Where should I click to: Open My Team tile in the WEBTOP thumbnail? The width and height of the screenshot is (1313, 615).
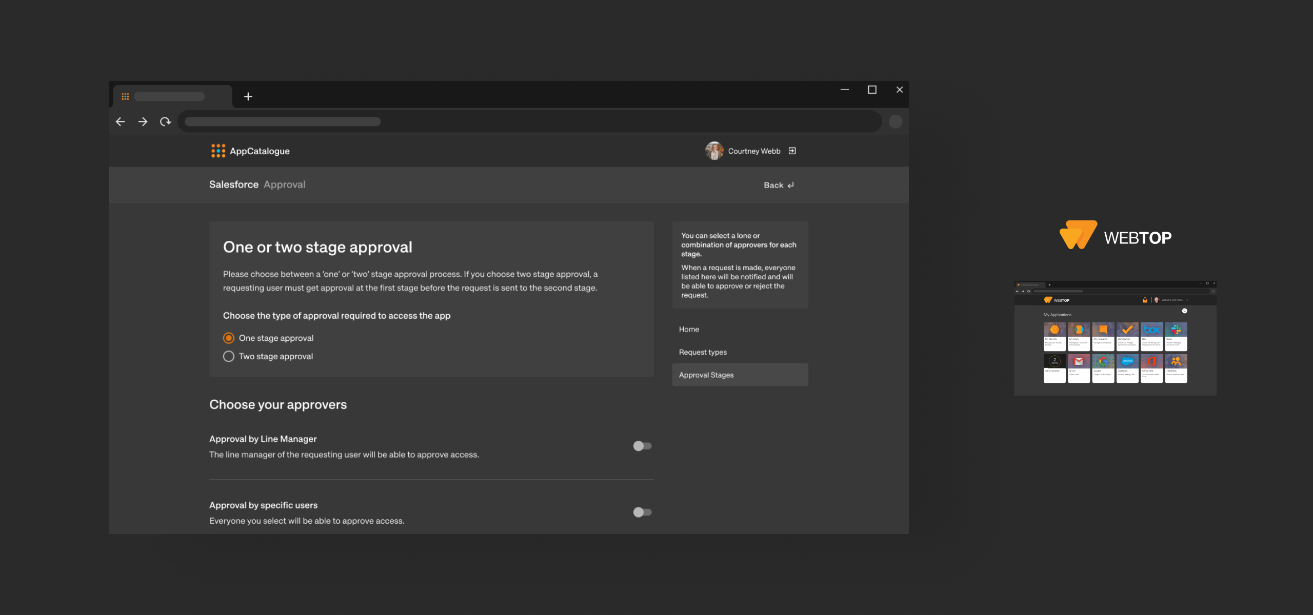point(1079,337)
